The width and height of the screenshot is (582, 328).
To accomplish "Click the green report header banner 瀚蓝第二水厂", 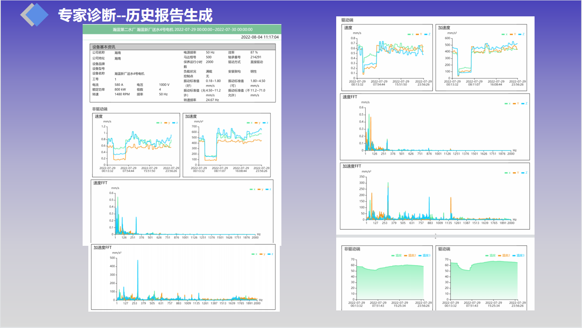I will tap(182, 29).
